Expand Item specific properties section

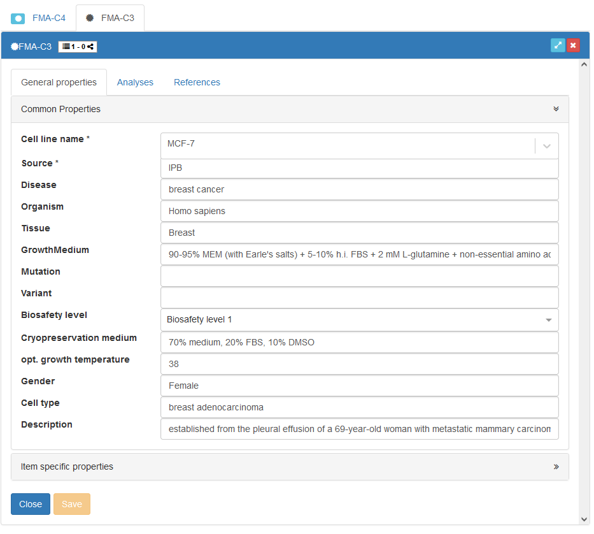point(556,466)
